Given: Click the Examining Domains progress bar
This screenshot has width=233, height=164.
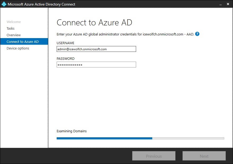Looking at the screenshot, I should (140, 138).
